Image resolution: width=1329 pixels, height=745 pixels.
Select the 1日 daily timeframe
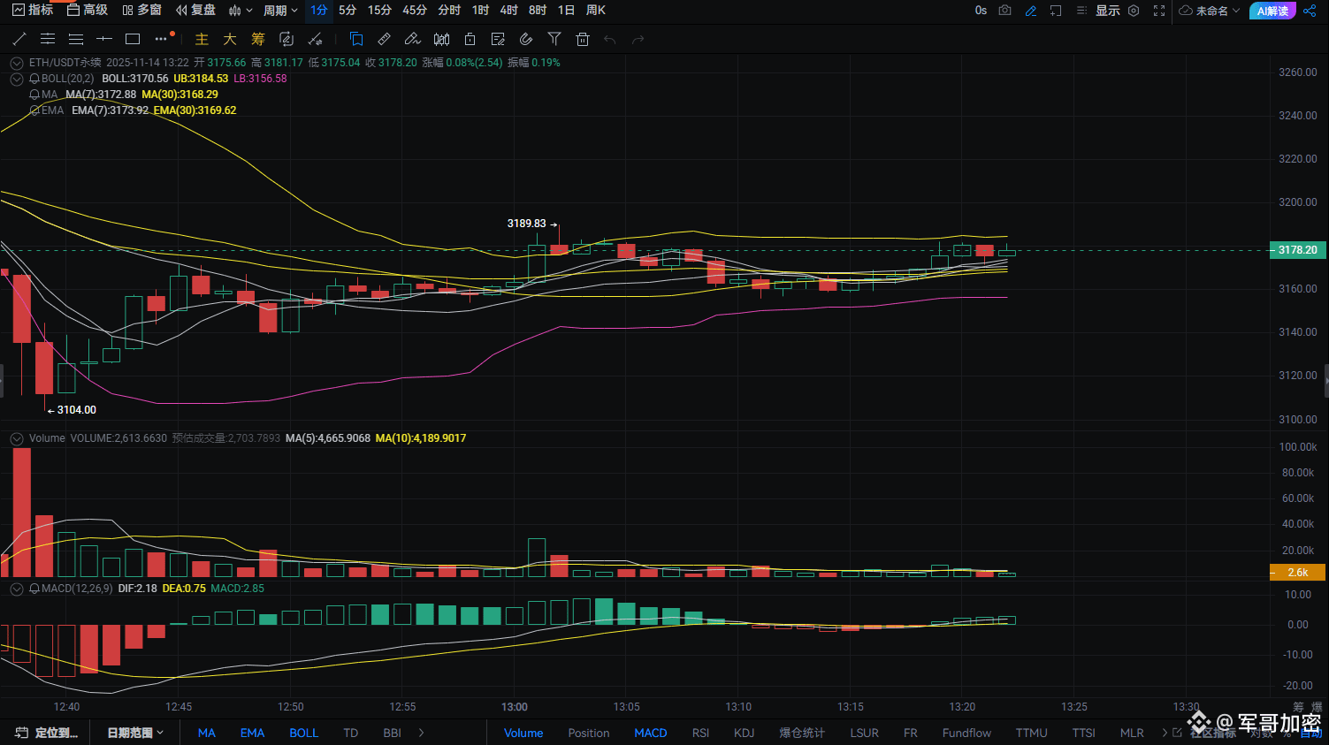(566, 11)
